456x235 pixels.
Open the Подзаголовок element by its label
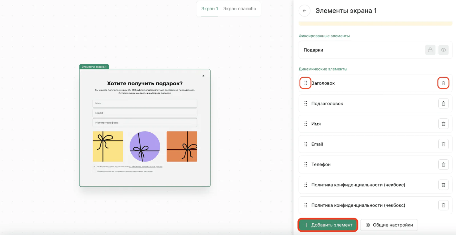click(327, 104)
